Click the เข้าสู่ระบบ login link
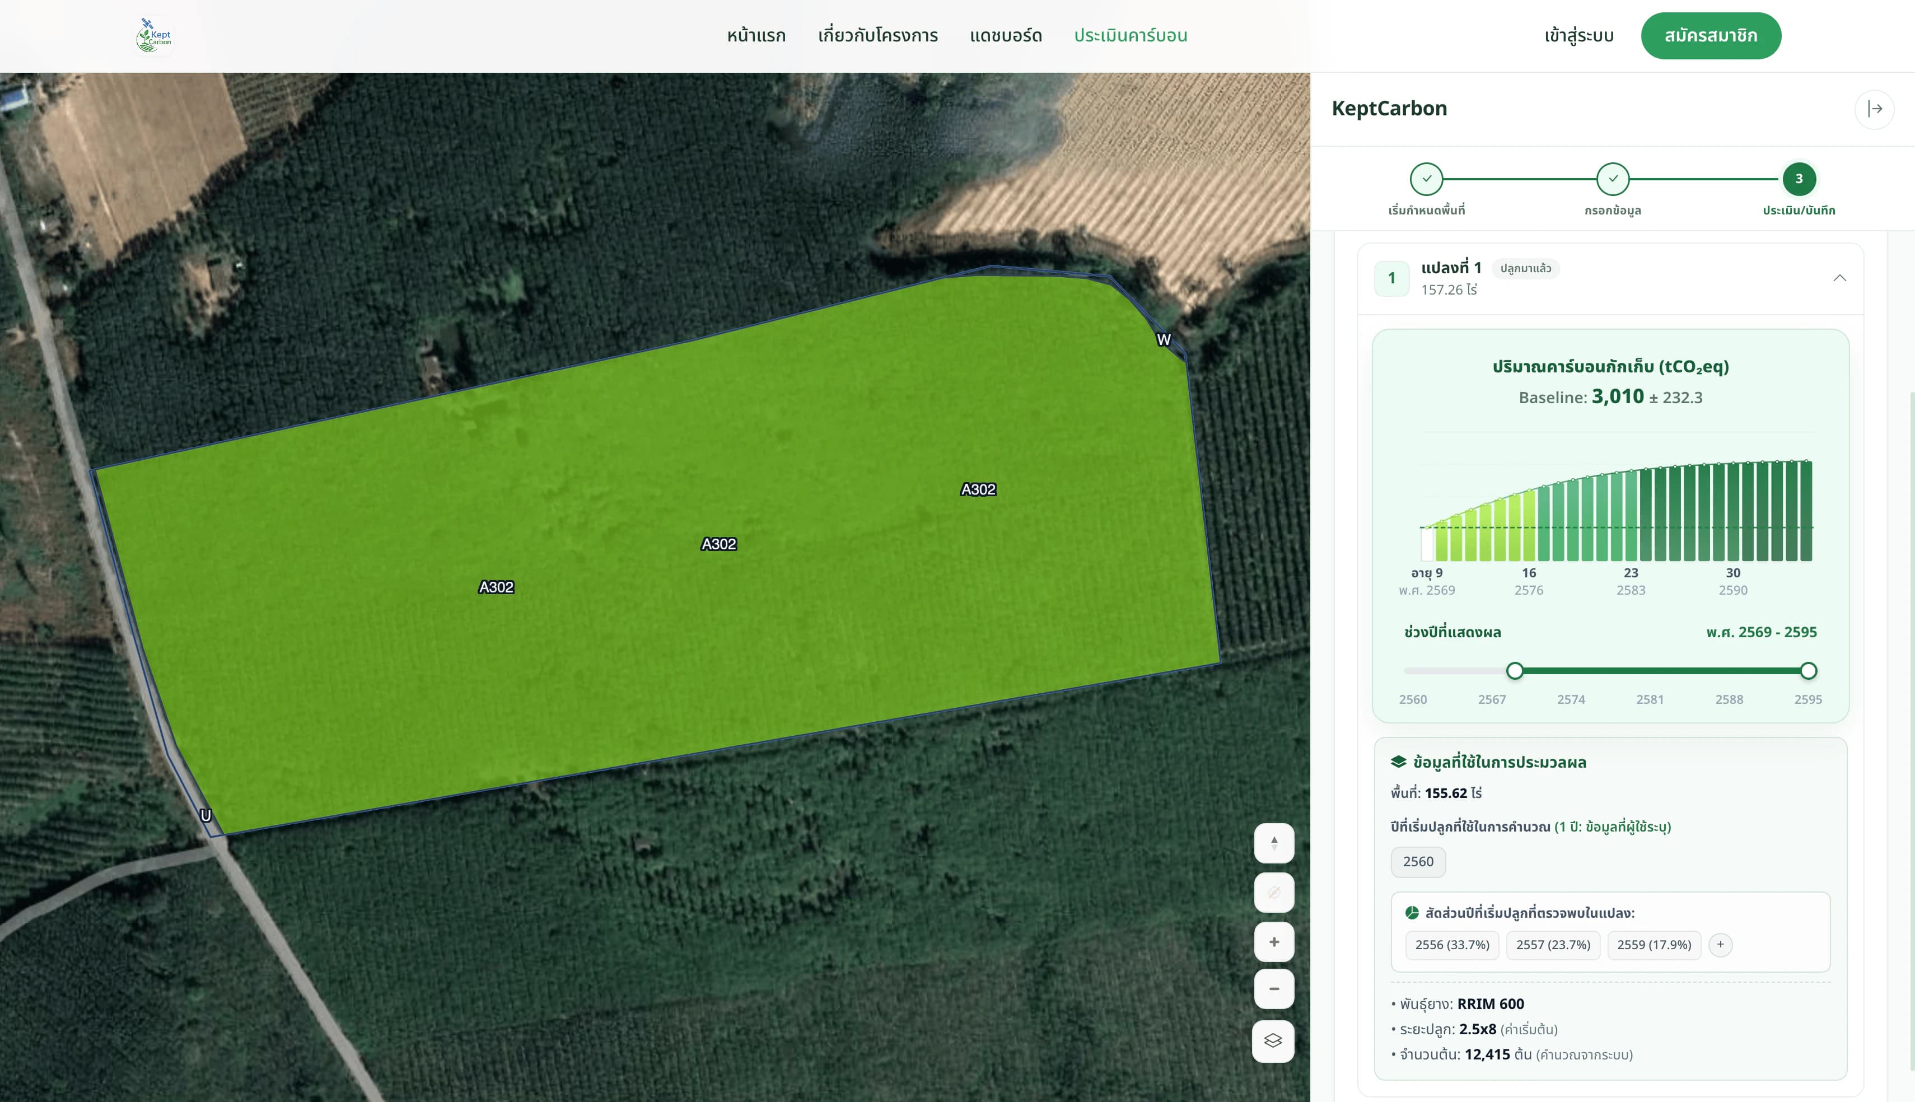The height and width of the screenshot is (1102, 1915). (1579, 36)
